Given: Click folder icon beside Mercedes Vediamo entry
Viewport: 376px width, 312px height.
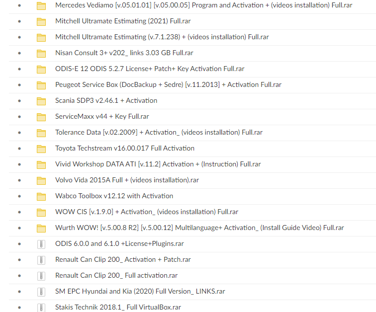Looking at the screenshot, I should tap(41, 5).
